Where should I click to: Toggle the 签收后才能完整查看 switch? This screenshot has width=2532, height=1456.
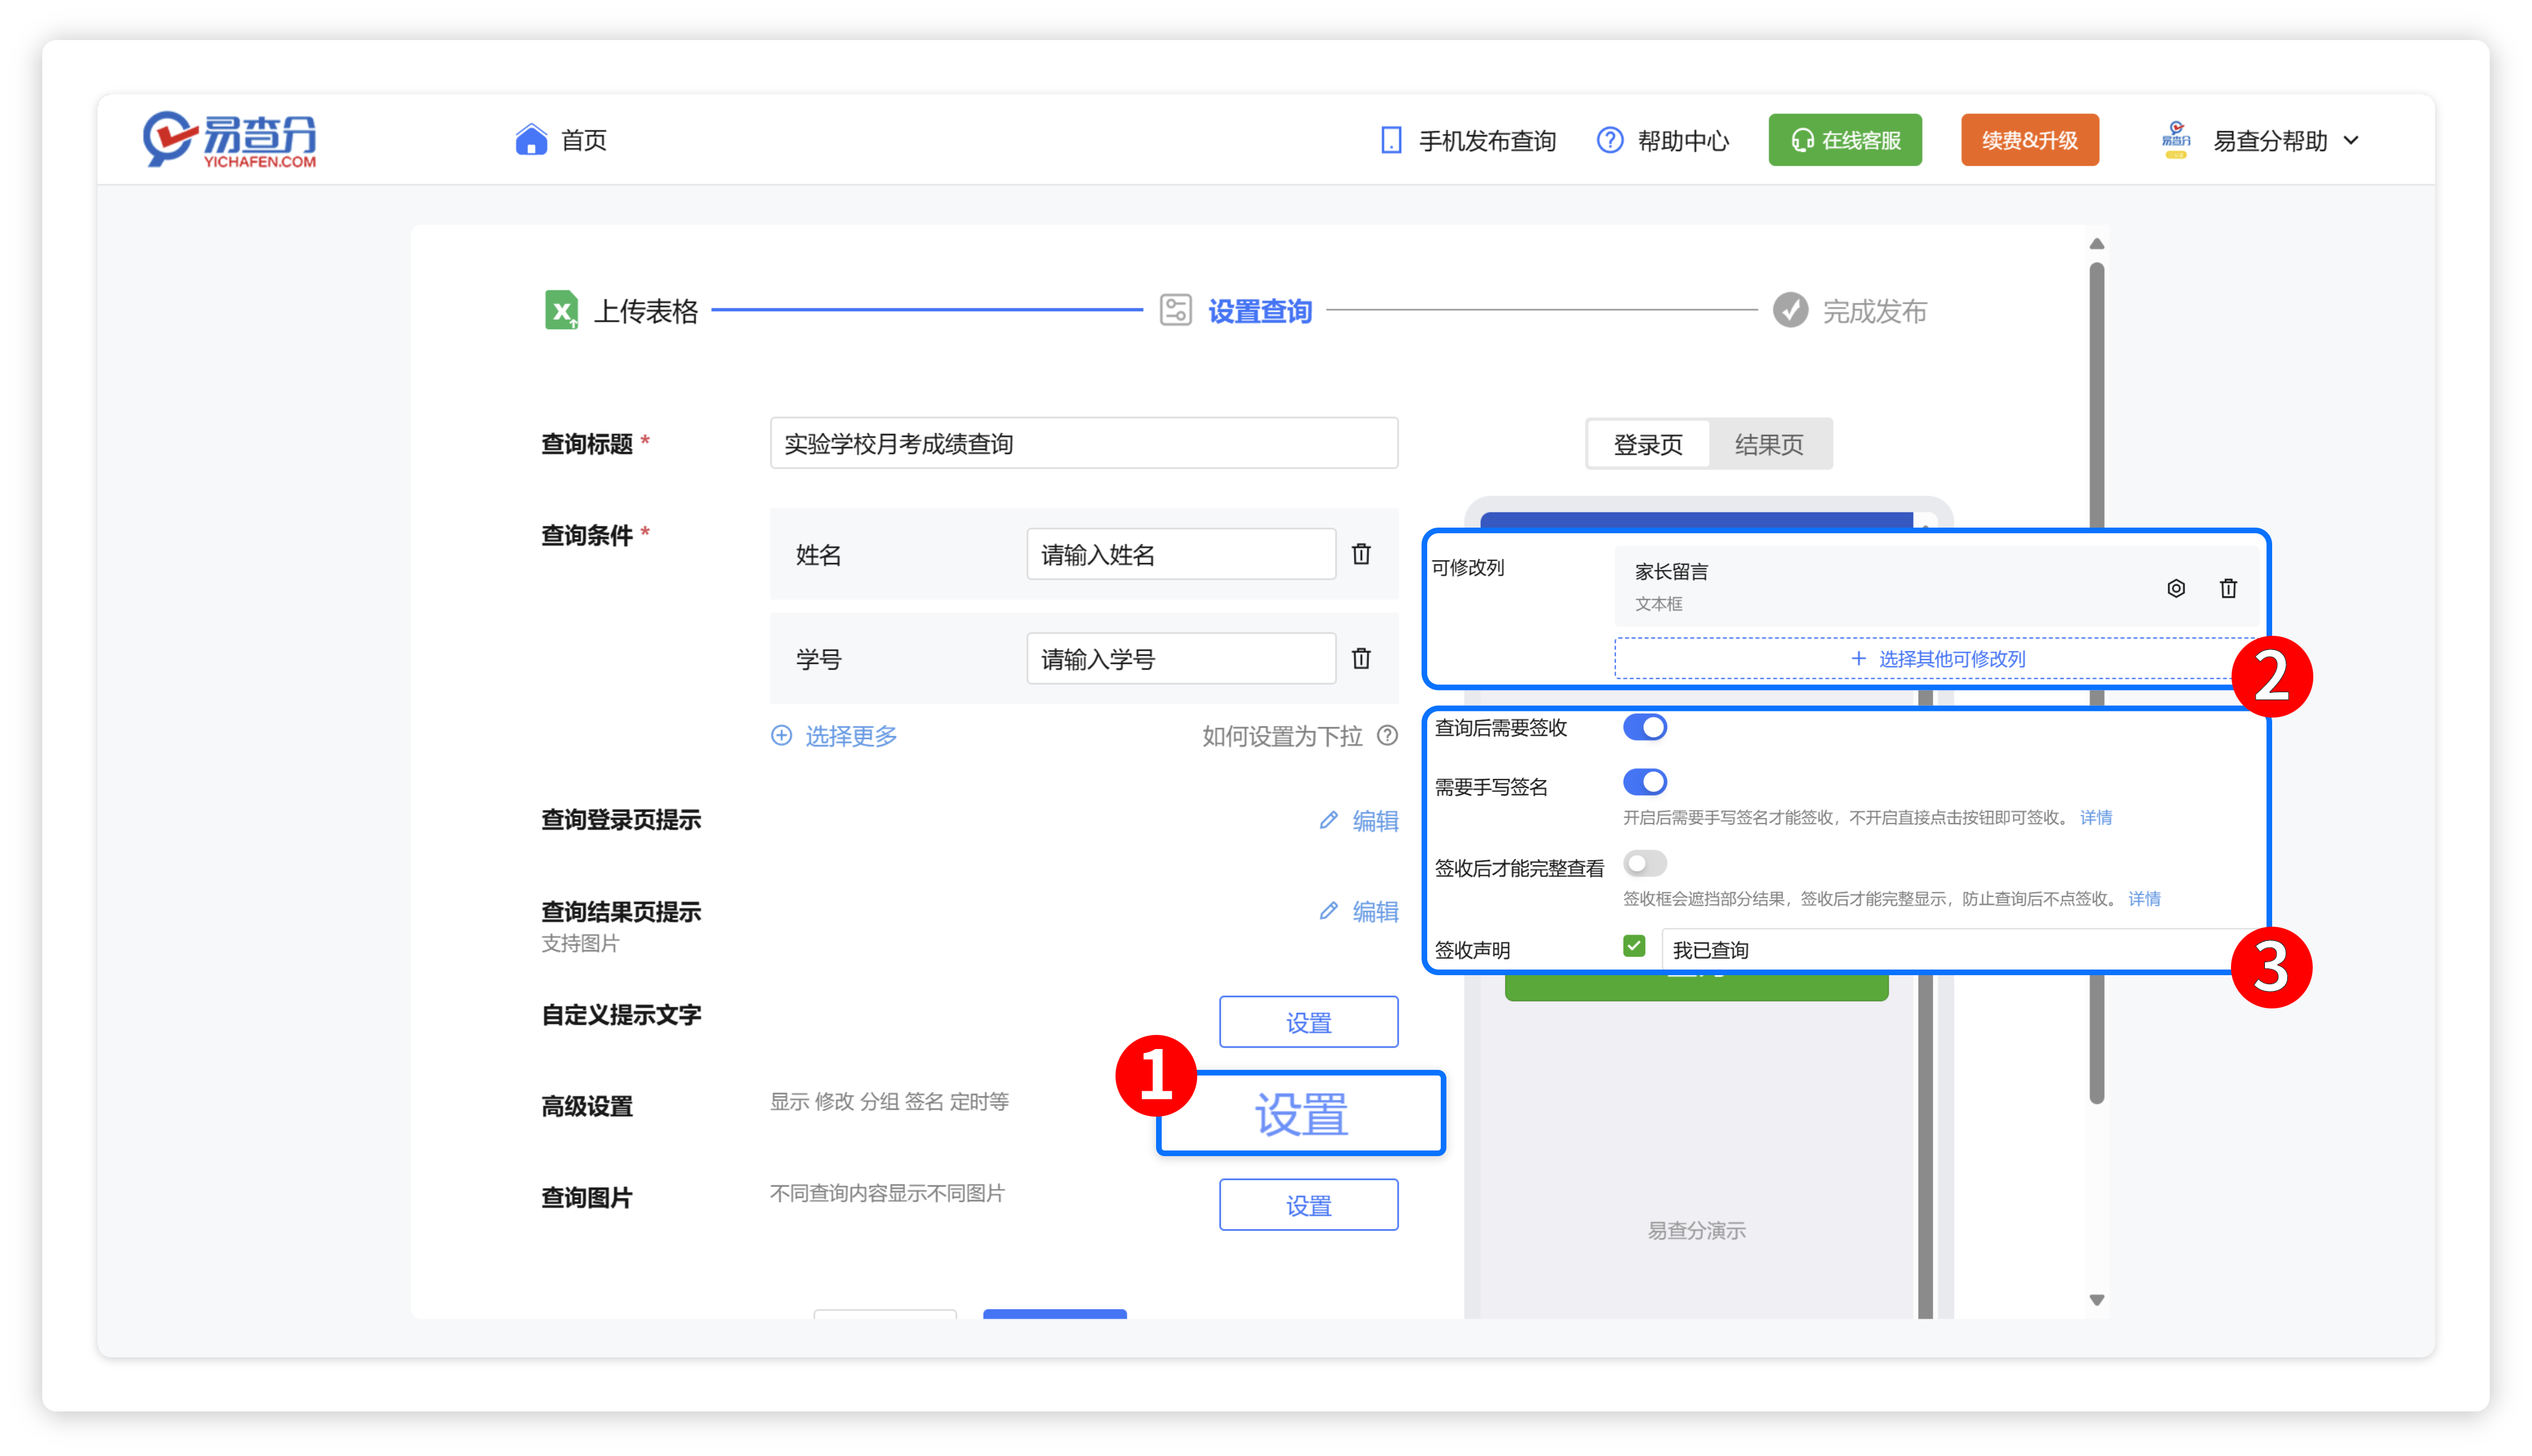click(1644, 863)
